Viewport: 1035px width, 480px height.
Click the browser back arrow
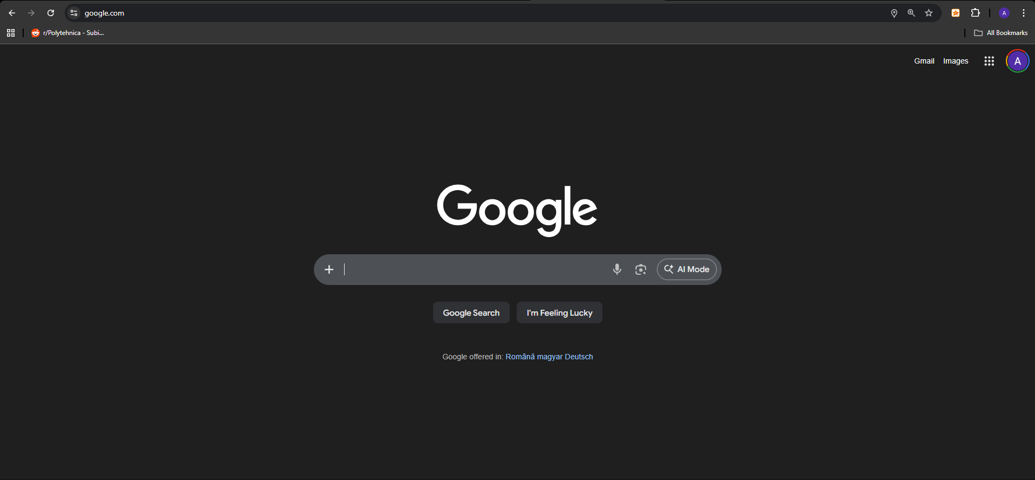click(12, 13)
